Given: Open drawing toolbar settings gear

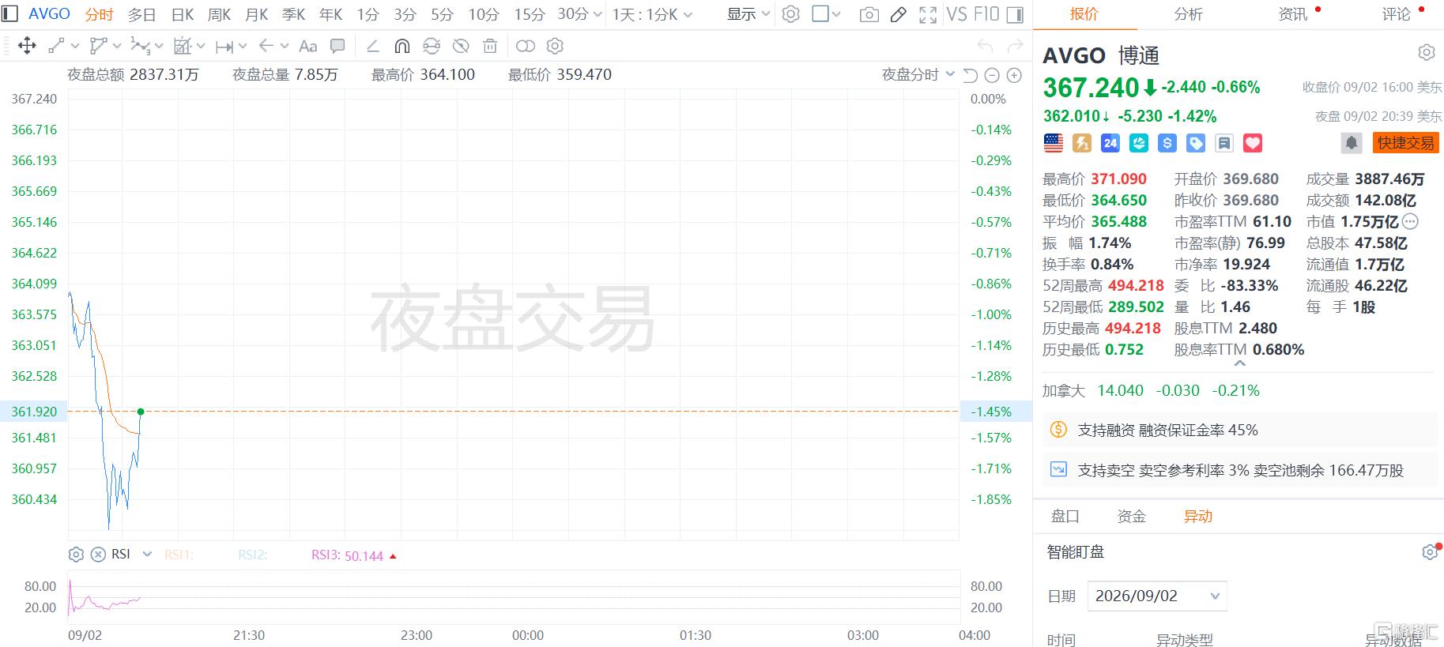Looking at the screenshot, I should click(x=555, y=46).
